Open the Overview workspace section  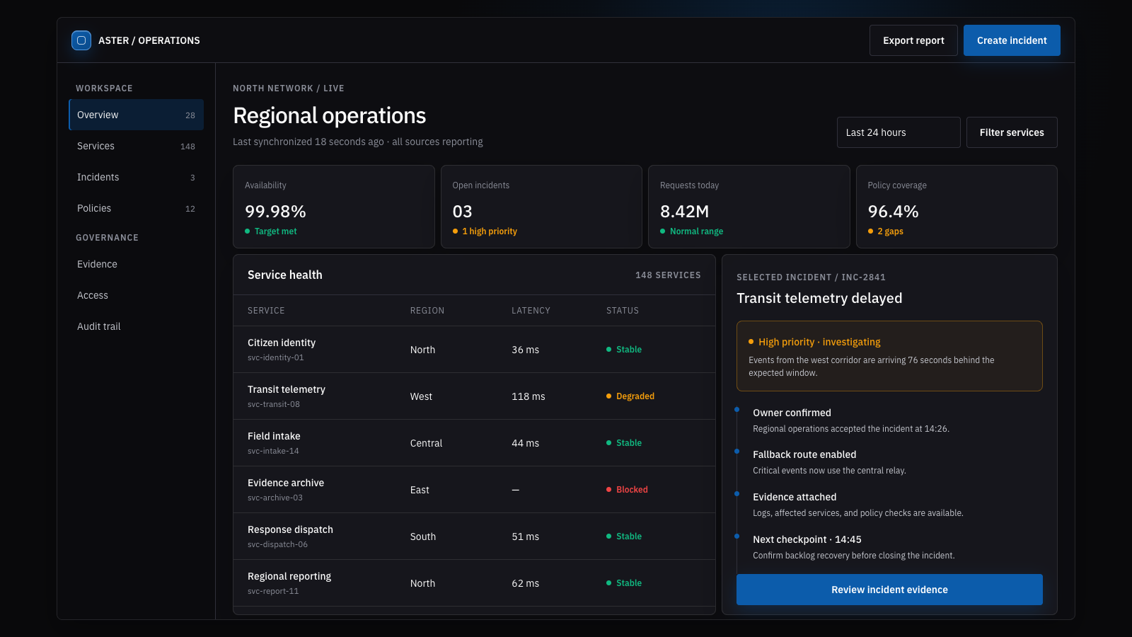pos(136,115)
